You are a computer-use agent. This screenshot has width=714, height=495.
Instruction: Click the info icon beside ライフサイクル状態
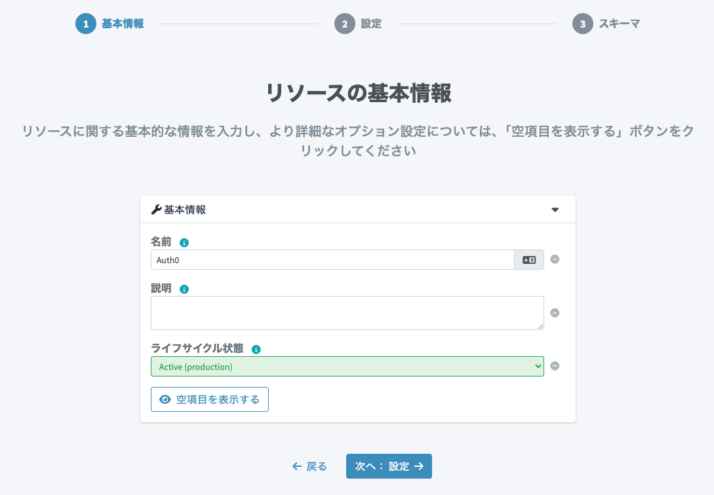point(256,350)
